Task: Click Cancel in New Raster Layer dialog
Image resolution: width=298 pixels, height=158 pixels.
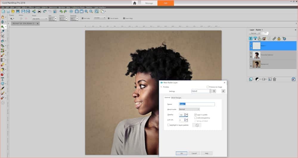Action: coord(194,153)
